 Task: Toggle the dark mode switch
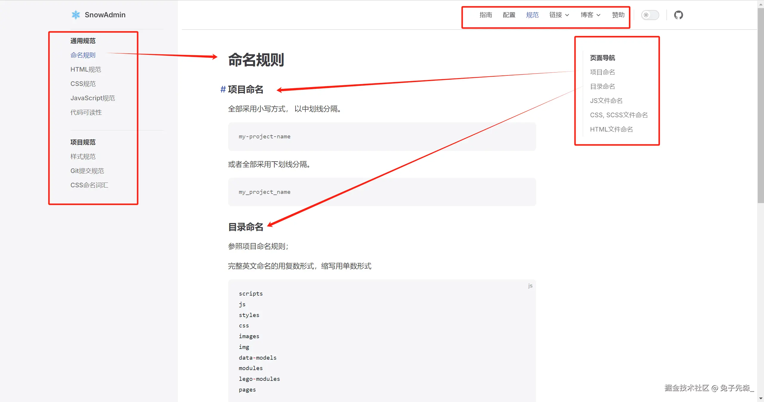point(650,15)
